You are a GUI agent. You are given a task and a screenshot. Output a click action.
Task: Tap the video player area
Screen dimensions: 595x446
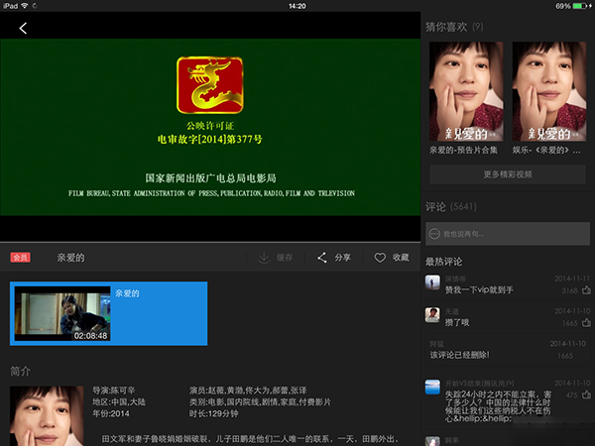pos(210,127)
